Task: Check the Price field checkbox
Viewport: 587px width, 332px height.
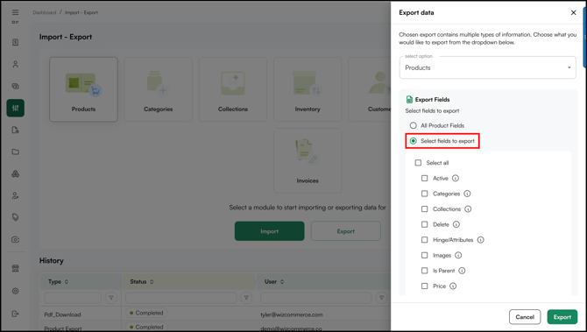Action: pyautogui.click(x=425, y=286)
